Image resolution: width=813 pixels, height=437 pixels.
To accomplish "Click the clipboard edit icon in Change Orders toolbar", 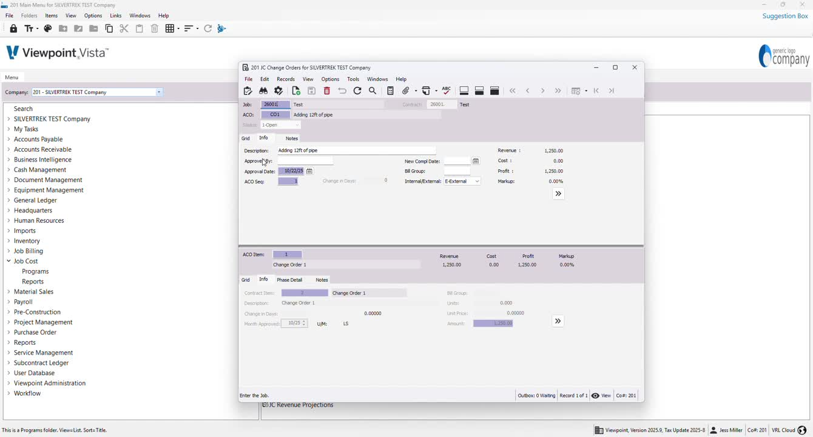I will point(248,91).
